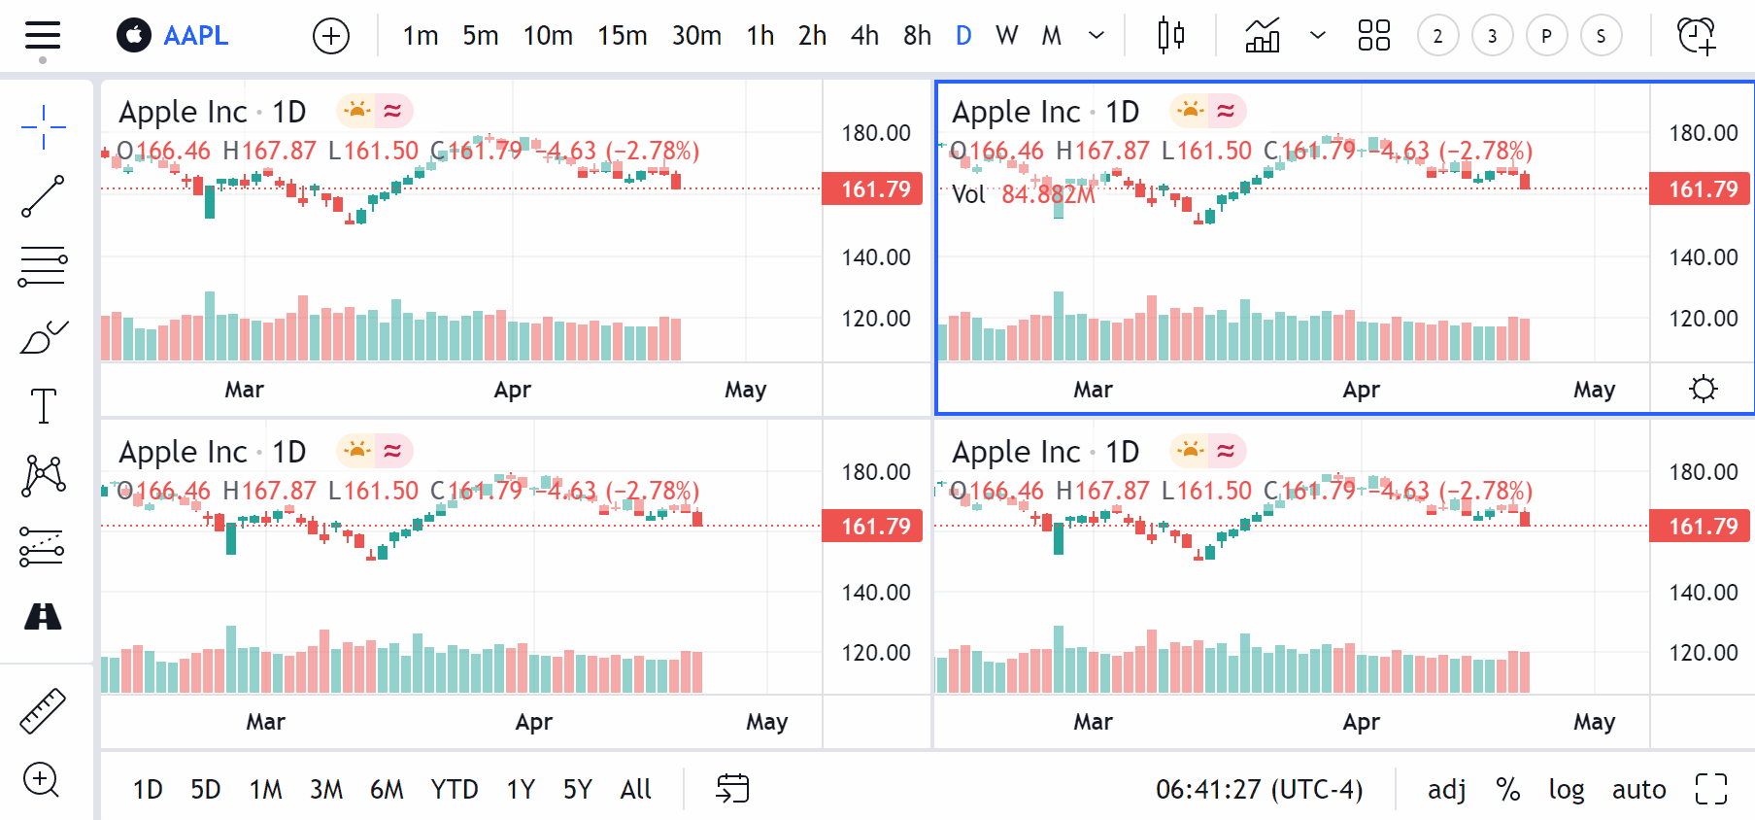Open the hamburger main menu
Screen dimensions: 1755x820
[43, 36]
